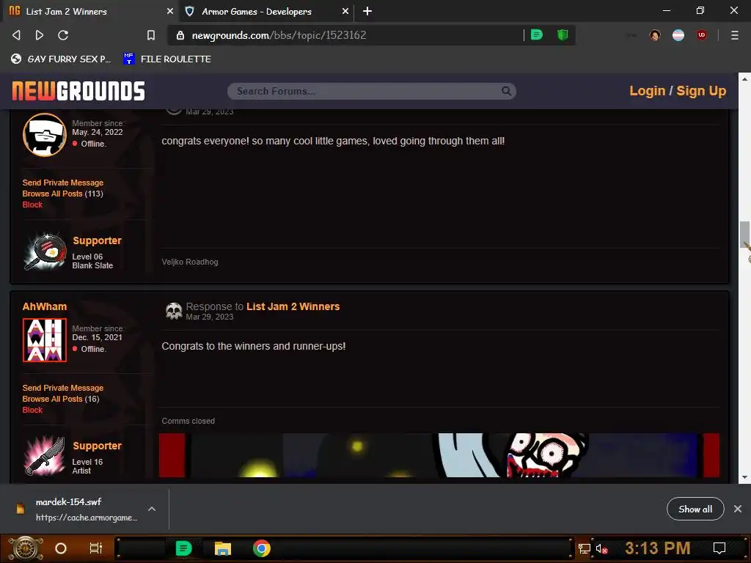Send Private Message to the 113-post user
Screen dimensions: 751x563
63,183
